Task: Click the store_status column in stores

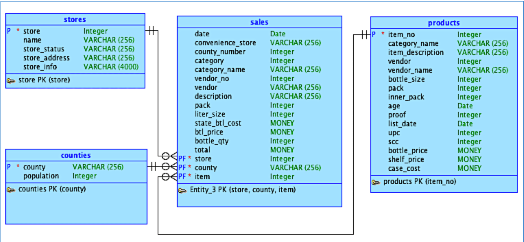Action: (x=44, y=49)
